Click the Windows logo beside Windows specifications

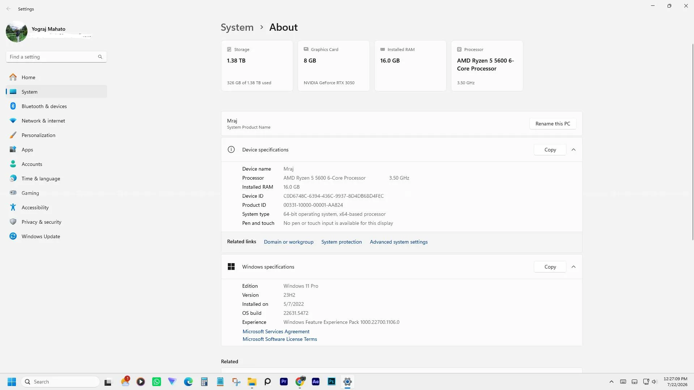(x=231, y=267)
